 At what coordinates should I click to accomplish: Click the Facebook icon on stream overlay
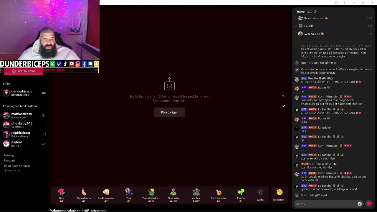84,64
